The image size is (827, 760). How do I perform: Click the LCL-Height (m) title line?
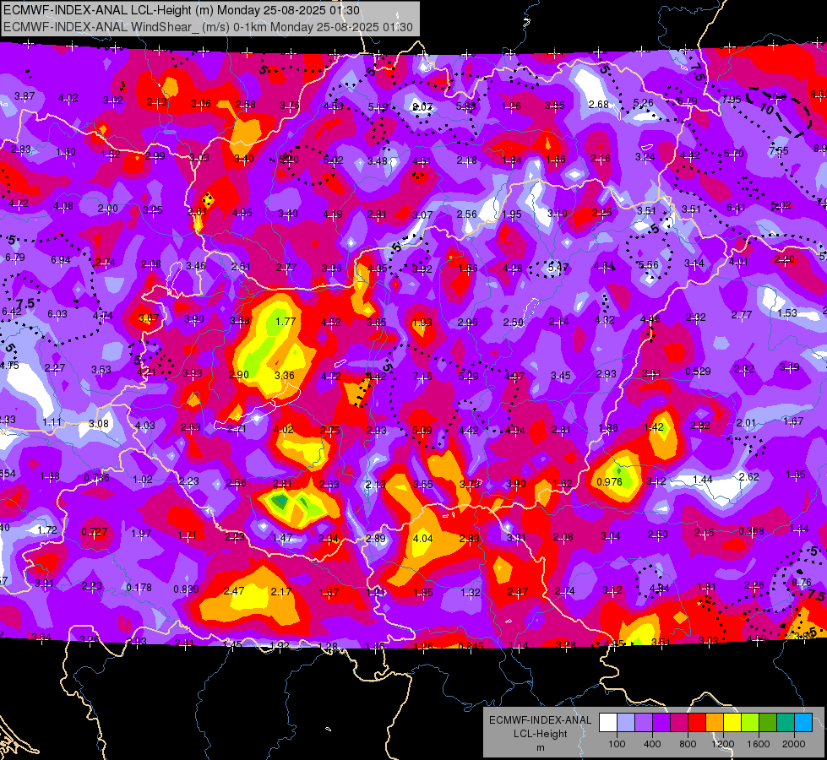click(x=182, y=10)
